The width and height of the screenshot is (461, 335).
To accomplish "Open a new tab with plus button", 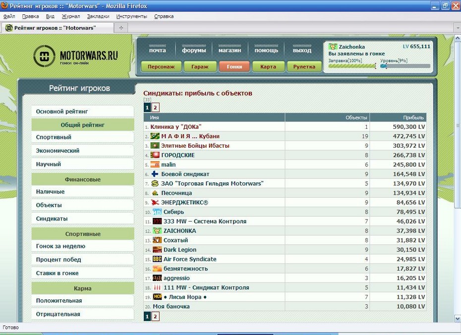I will (121, 28).
